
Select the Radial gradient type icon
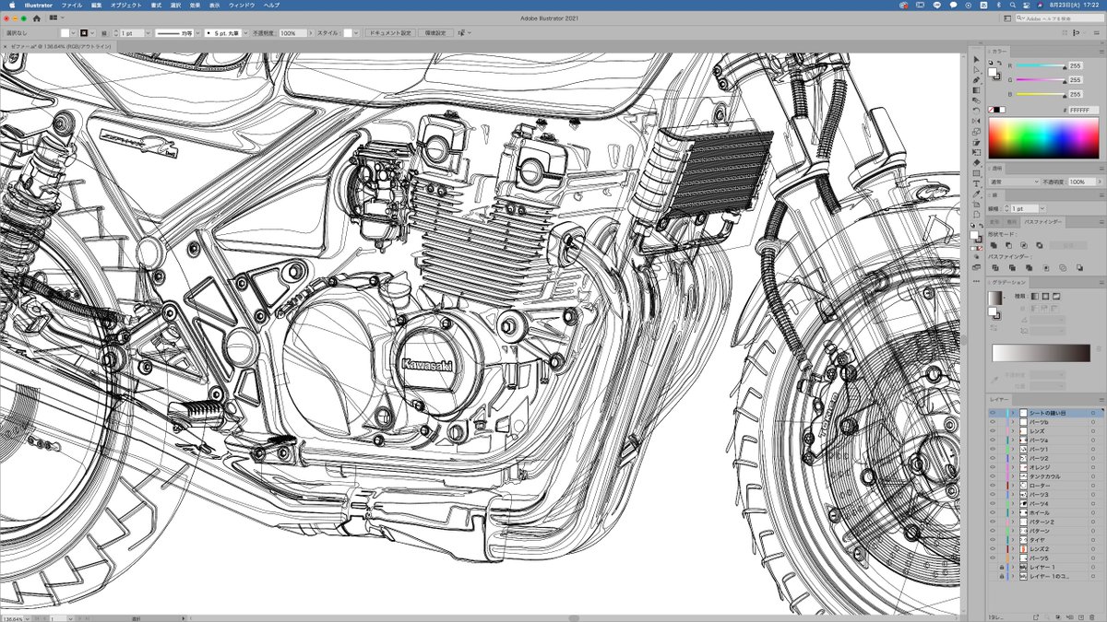[1046, 296]
